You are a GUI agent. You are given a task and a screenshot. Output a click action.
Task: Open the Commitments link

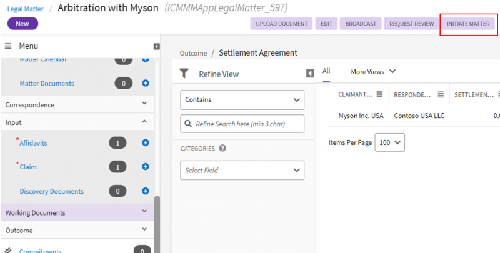pyautogui.click(x=41, y=251)
